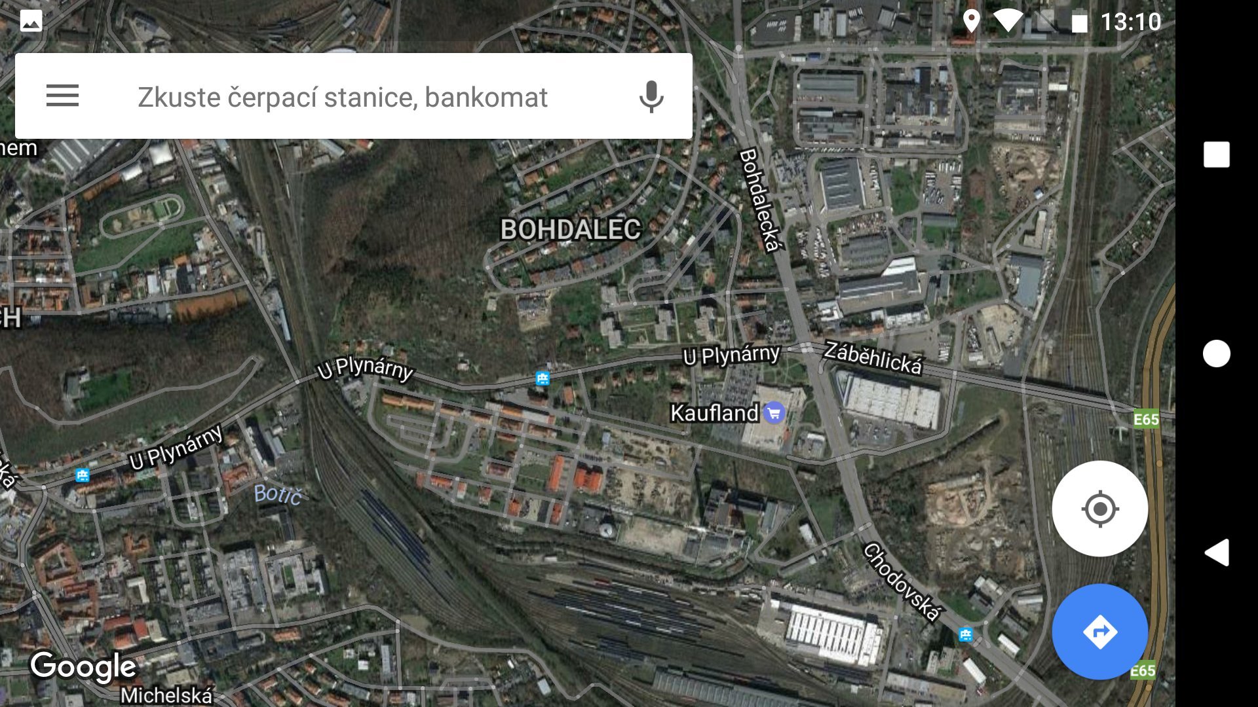This screenshot has width=1258, height=707.
Task: Open the hamburger menu in search bar
Action: coord(62,96)
